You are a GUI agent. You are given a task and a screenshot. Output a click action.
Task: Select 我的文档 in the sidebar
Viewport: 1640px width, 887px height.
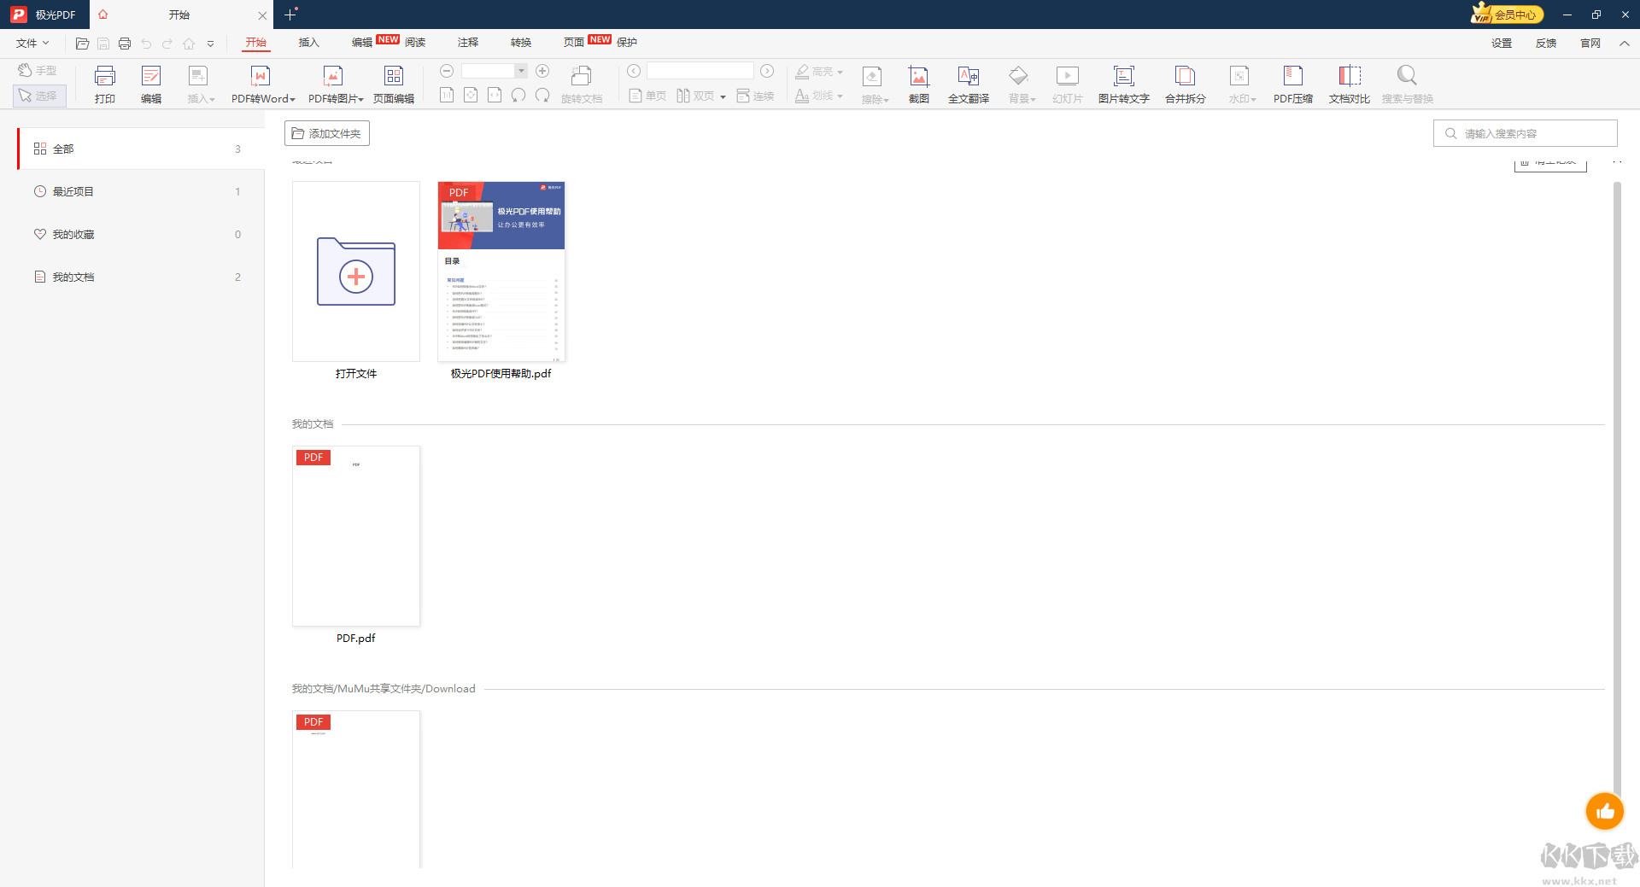click(x=141, y=277)
